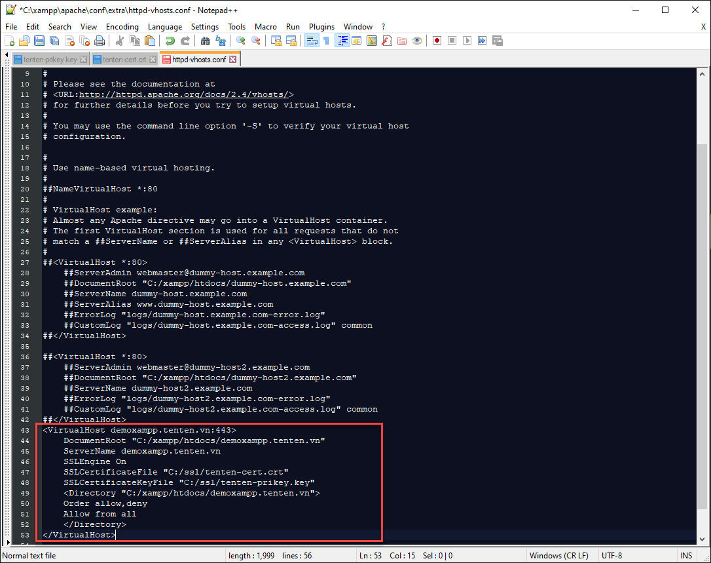
Task: Play back the recorded macro
Action: pyautogui.click(x=467, y=41)
